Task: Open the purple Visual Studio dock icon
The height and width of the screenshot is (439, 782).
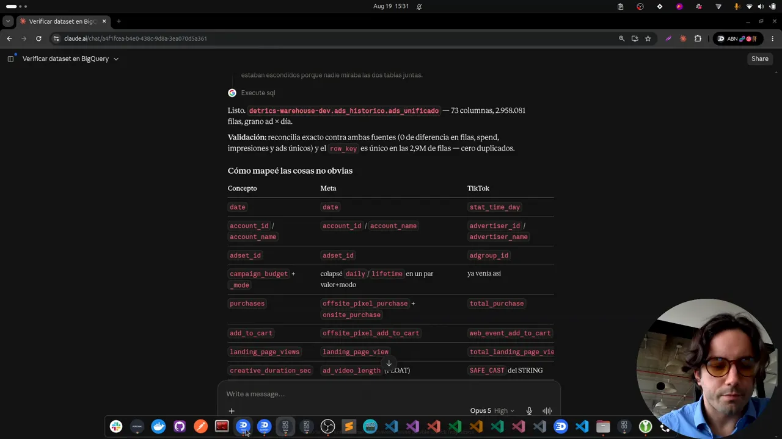Action: click(412, 427)
